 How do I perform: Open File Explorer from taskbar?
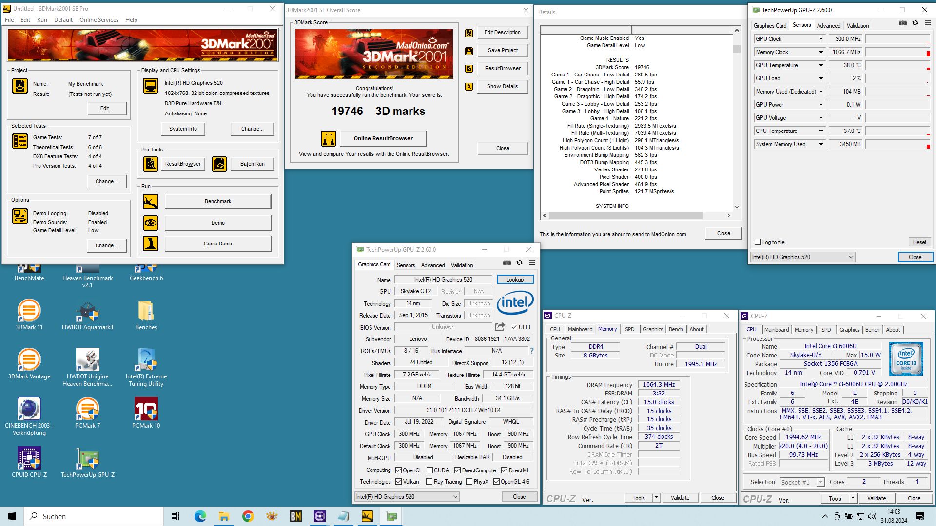224,516
